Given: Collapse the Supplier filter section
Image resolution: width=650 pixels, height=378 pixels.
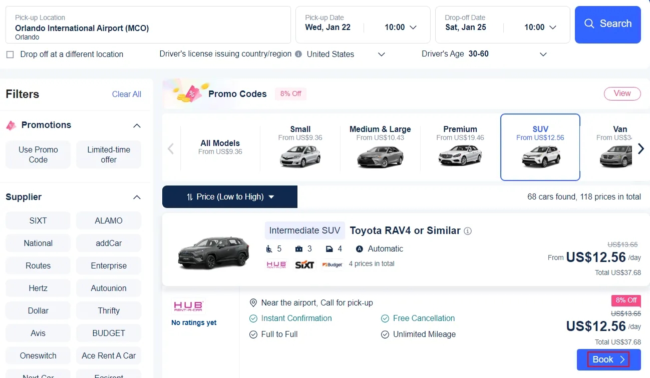Looking at the screenshot, I should (136, 196).
